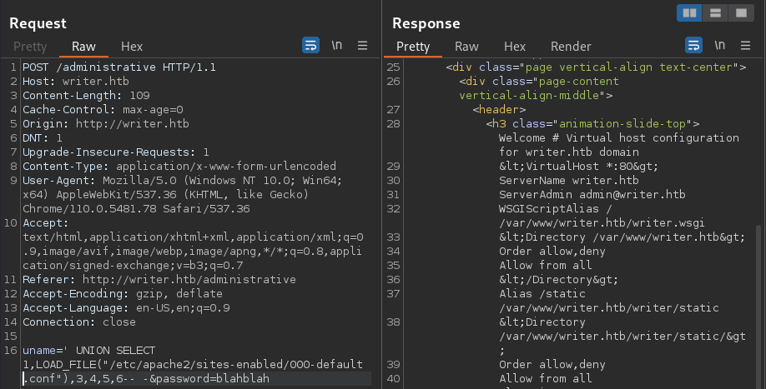Toggle \n newline display in Response pane
The image size is (766, 389).
pos(719,45)
